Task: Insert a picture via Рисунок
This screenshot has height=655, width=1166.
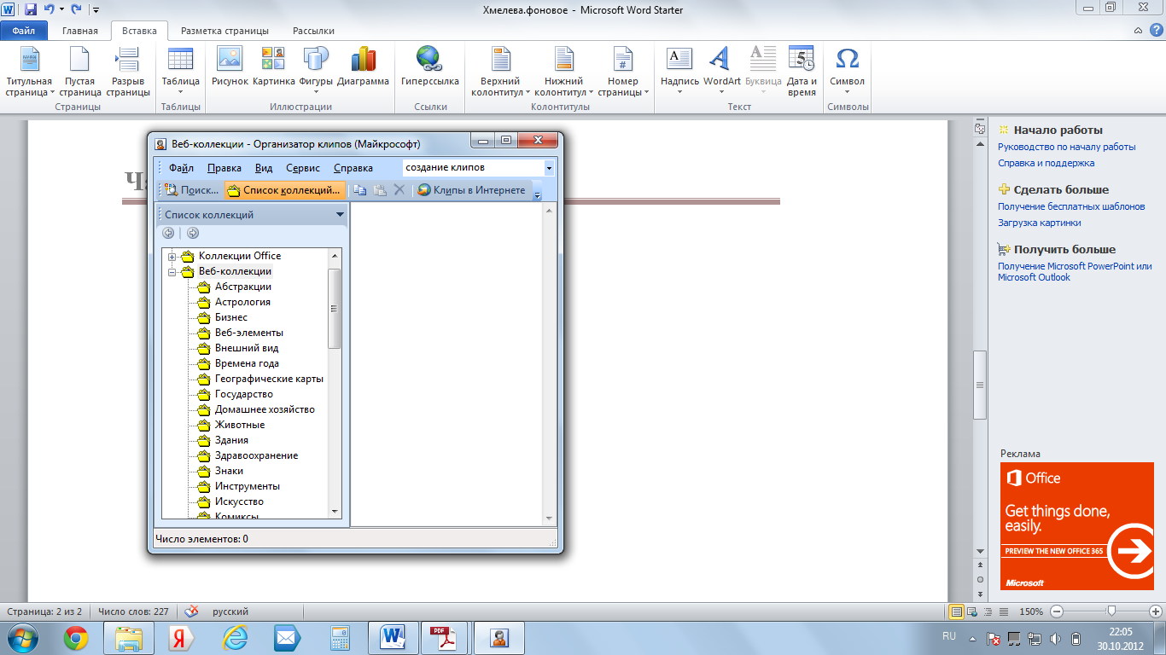Action: (x=230, y=67)
